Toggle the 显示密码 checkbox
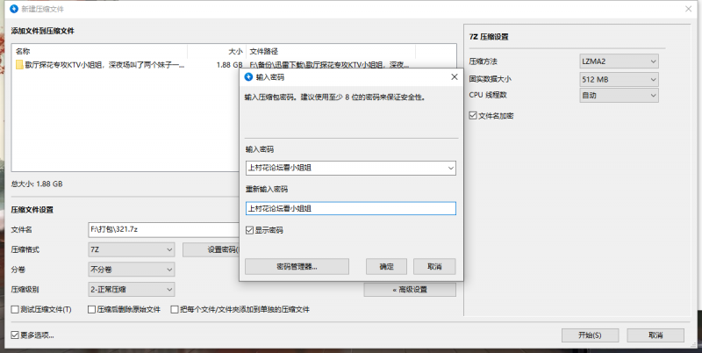 coord(251,230)
